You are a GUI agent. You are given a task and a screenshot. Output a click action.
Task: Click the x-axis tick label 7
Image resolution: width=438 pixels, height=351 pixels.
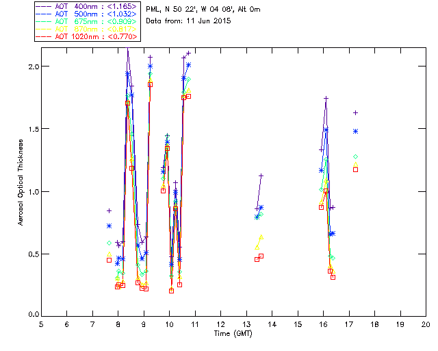(92, 324)
